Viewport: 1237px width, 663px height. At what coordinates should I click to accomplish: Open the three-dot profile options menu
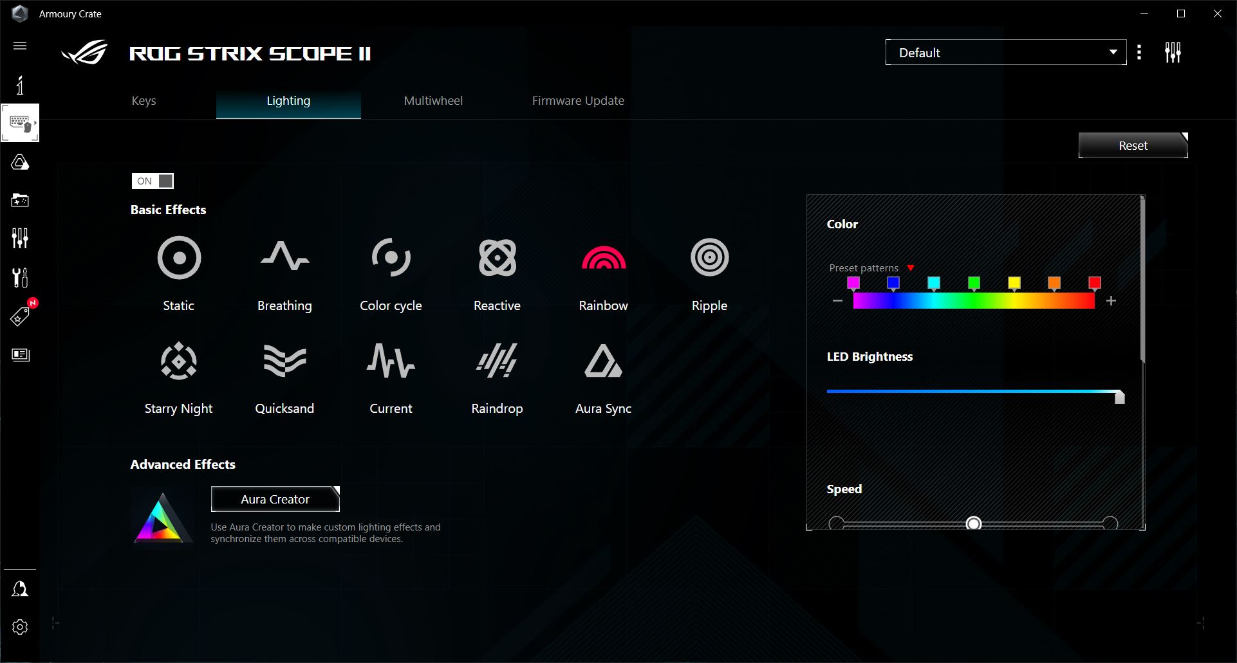1139,53
